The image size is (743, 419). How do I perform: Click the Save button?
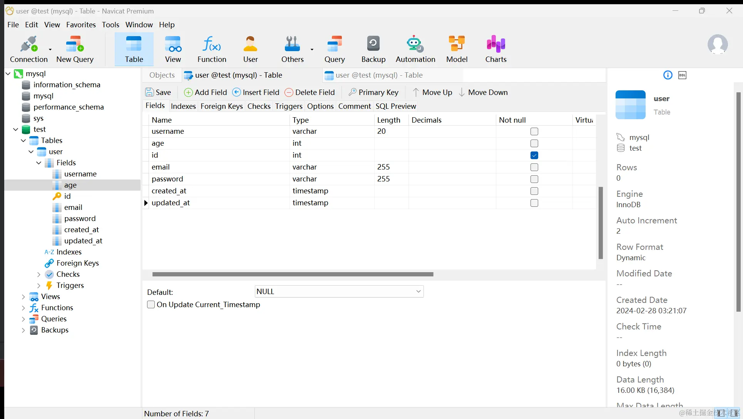tap(158, 92)
